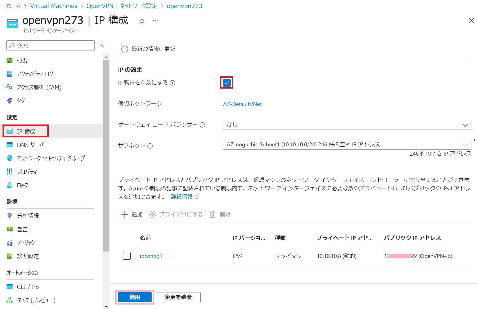This screenshot has width=477, height=309.
Task: Click info icon next to IP 転送を有効にする
Action: [173, 83]
